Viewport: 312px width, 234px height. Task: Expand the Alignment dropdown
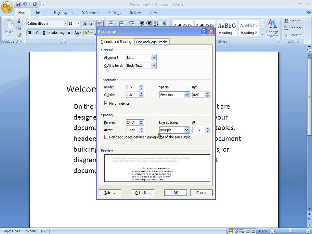(x=154, y=58)
